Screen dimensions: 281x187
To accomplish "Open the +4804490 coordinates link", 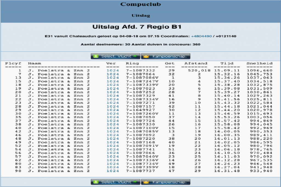I will [201, 36].
